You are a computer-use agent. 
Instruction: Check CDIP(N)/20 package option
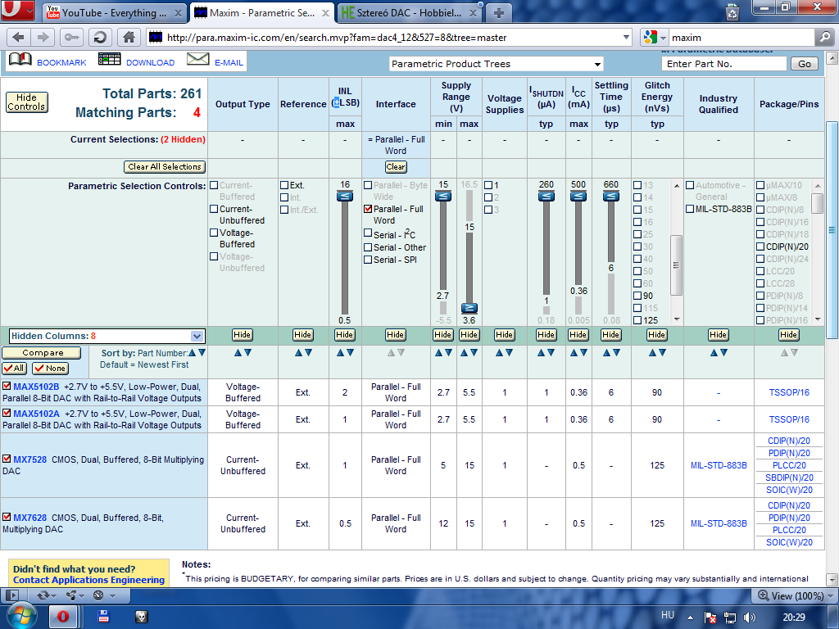coord(760,247)
